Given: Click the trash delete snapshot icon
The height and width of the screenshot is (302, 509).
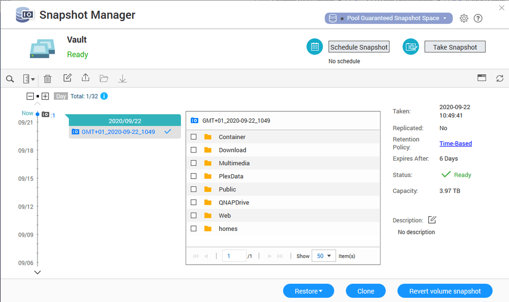Looking at the screenshot, I should (x=48, y=79).
